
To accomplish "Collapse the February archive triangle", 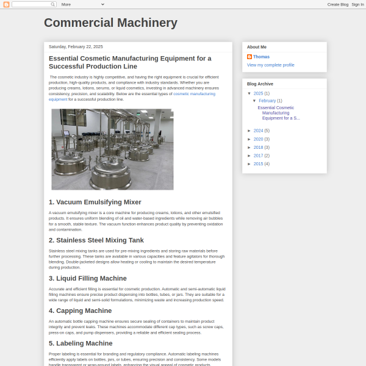I will coord(254,101).
